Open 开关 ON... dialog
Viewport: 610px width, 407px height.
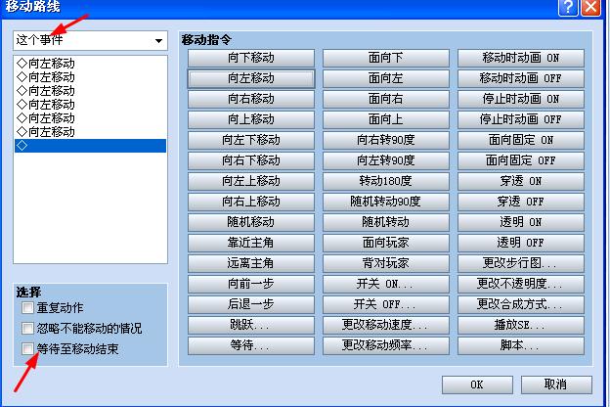pos(386,284)
